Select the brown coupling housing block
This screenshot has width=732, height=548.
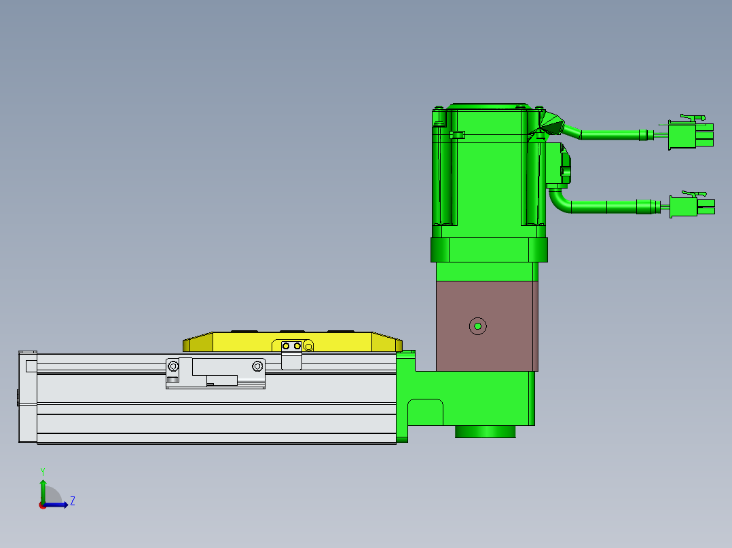point(487,326)
